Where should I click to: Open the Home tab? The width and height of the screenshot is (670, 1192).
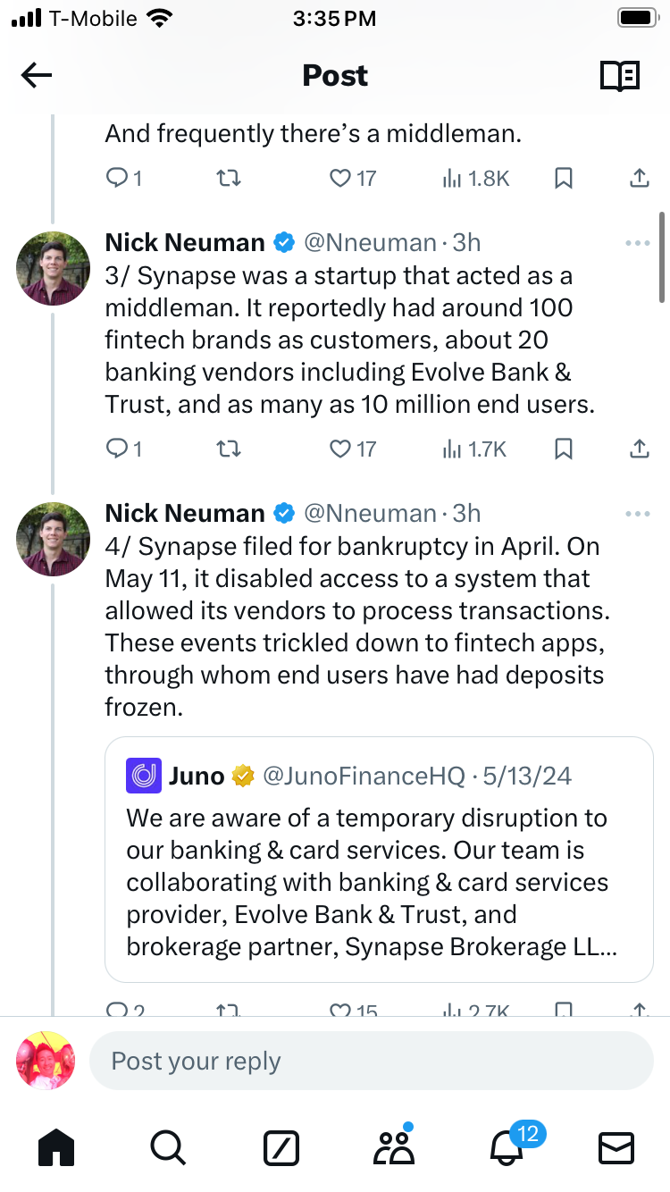[x=55, y=1146]
